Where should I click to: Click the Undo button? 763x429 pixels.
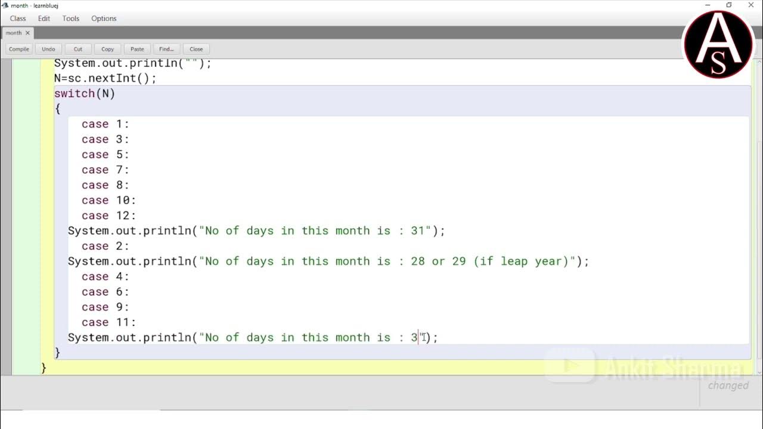tap(48, 49)
